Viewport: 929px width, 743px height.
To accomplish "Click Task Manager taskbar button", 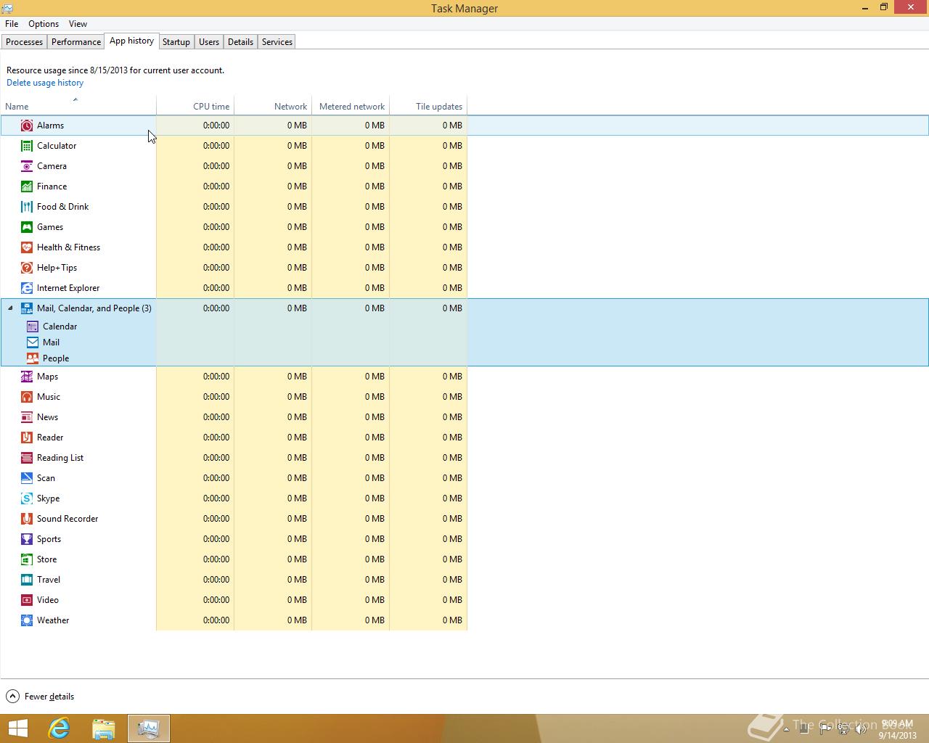I will (149, 728).
